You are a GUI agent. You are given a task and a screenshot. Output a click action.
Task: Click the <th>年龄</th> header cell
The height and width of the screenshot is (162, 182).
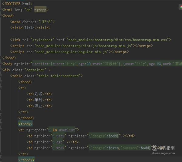pyautogui.click(x=39, y=100)
